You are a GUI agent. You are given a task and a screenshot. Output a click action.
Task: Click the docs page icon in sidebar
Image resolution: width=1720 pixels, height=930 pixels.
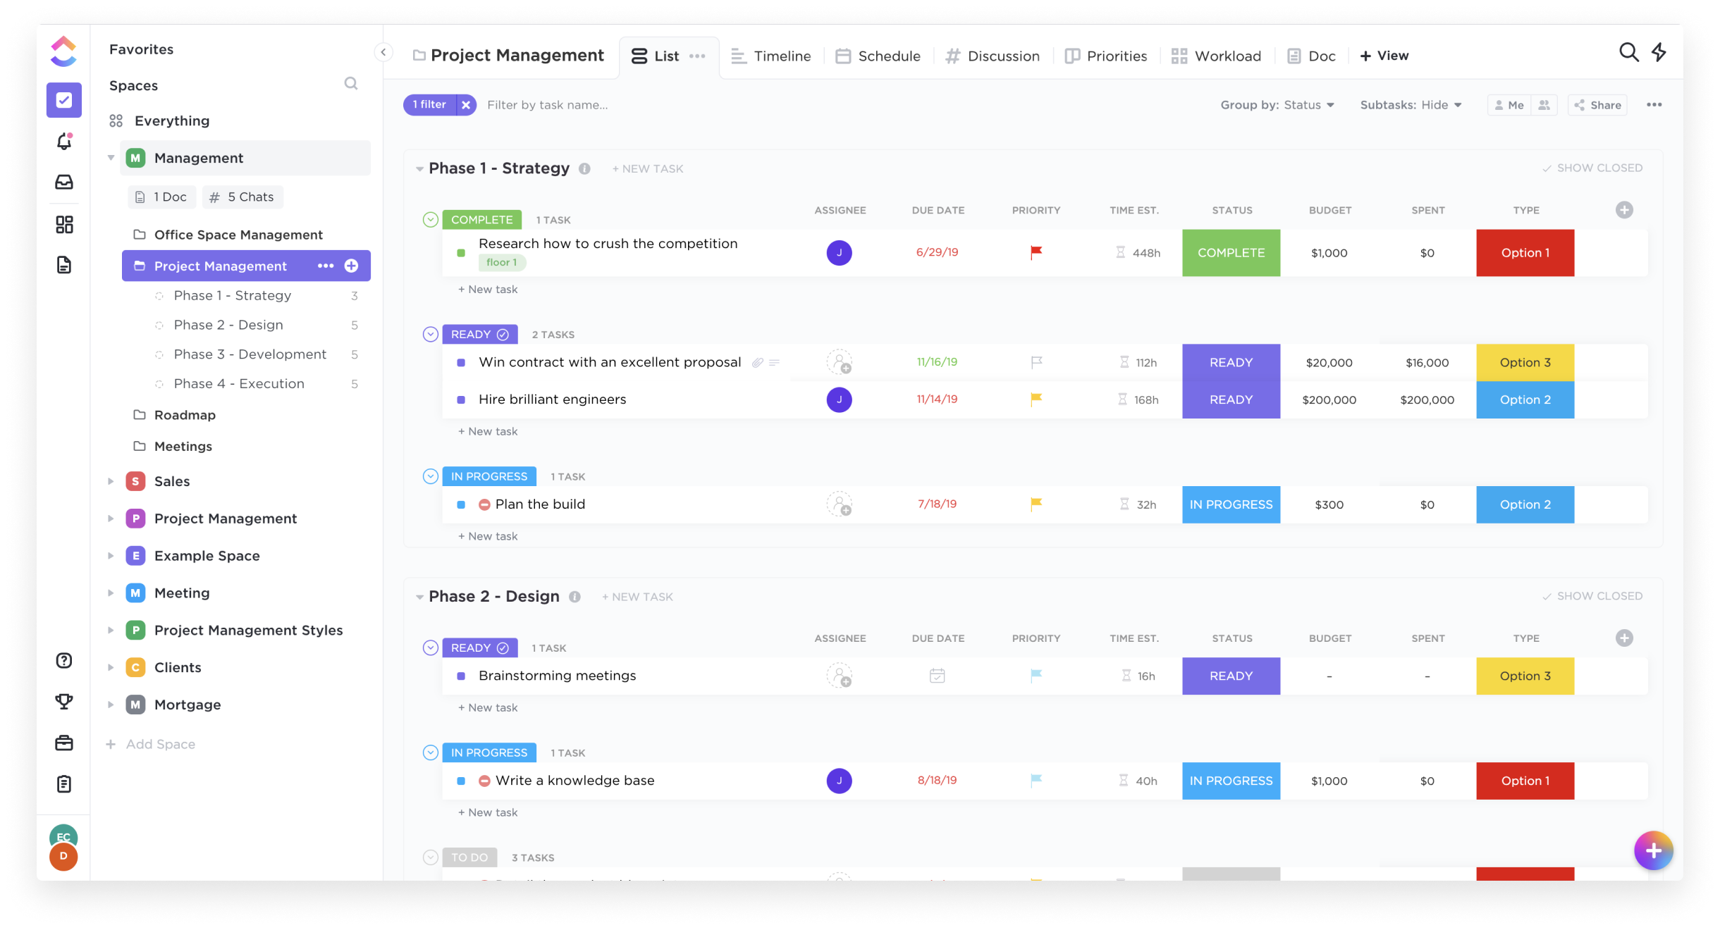pyautogui.click(x=64, y=265)
